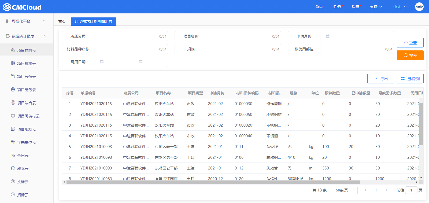Click 往来单位云 building icon

[x=13, y=142]
